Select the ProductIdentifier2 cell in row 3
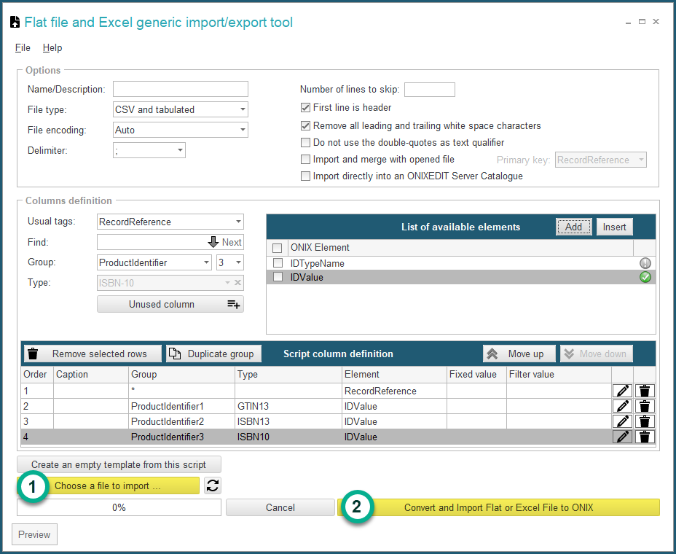676x554 pixels. (181, 421)
